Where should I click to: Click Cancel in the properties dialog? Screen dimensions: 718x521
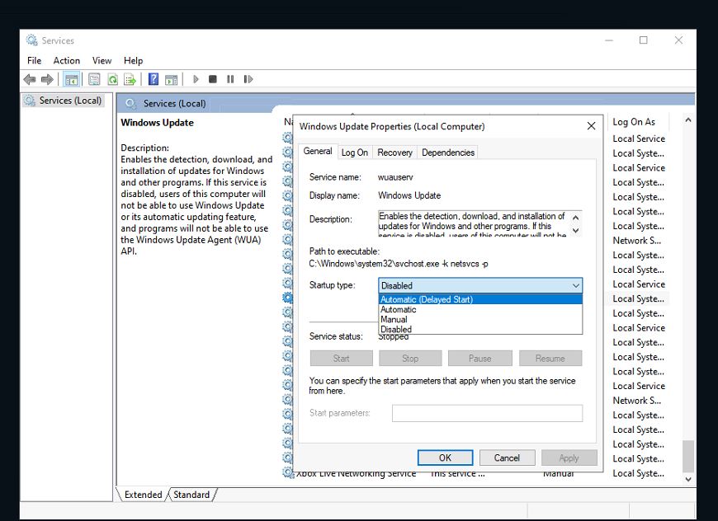[507, 458]
